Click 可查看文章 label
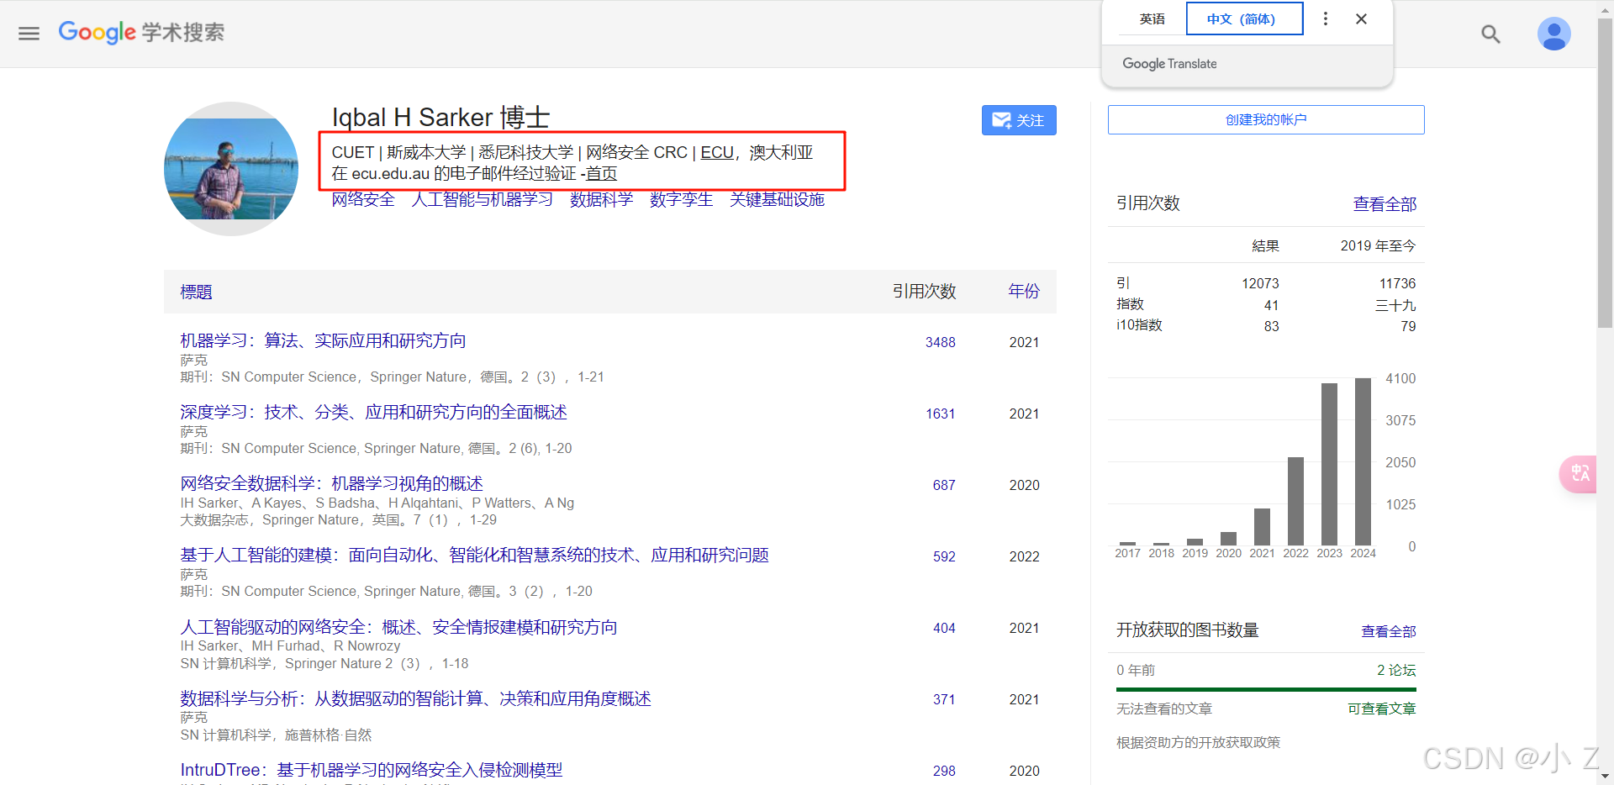Screen dimensions: 1614x785 [1382, 709]
